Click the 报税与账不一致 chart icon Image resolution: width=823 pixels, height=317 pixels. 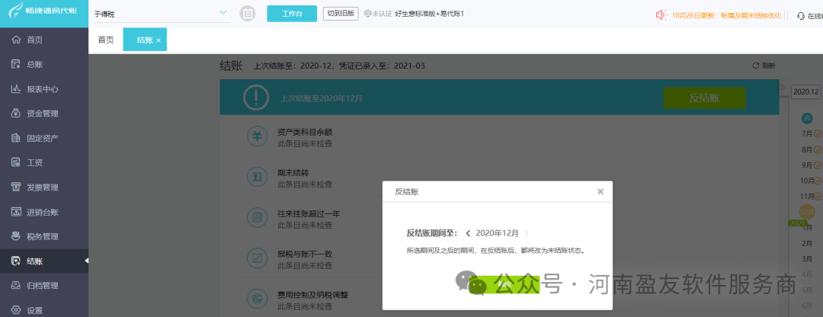click(x=258, y=258)
